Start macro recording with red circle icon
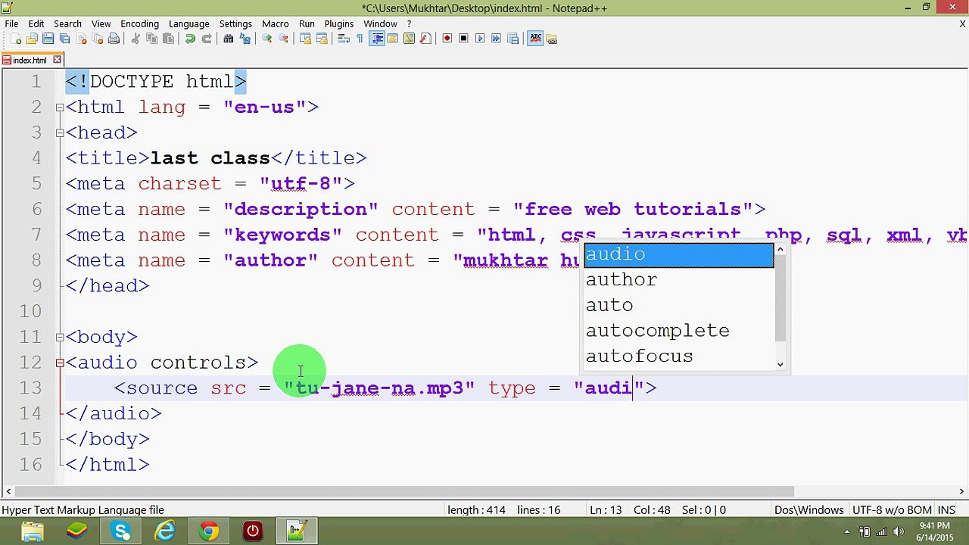Viewport: 969px width, 545px height. click(447, 39)
